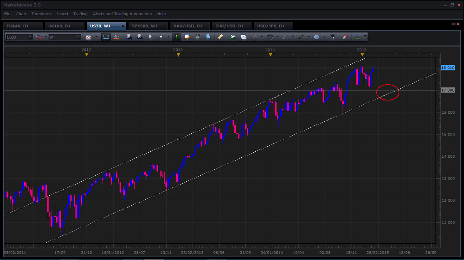Open the toolbar overflow options icon
The image size is (464, 260).
366,37
